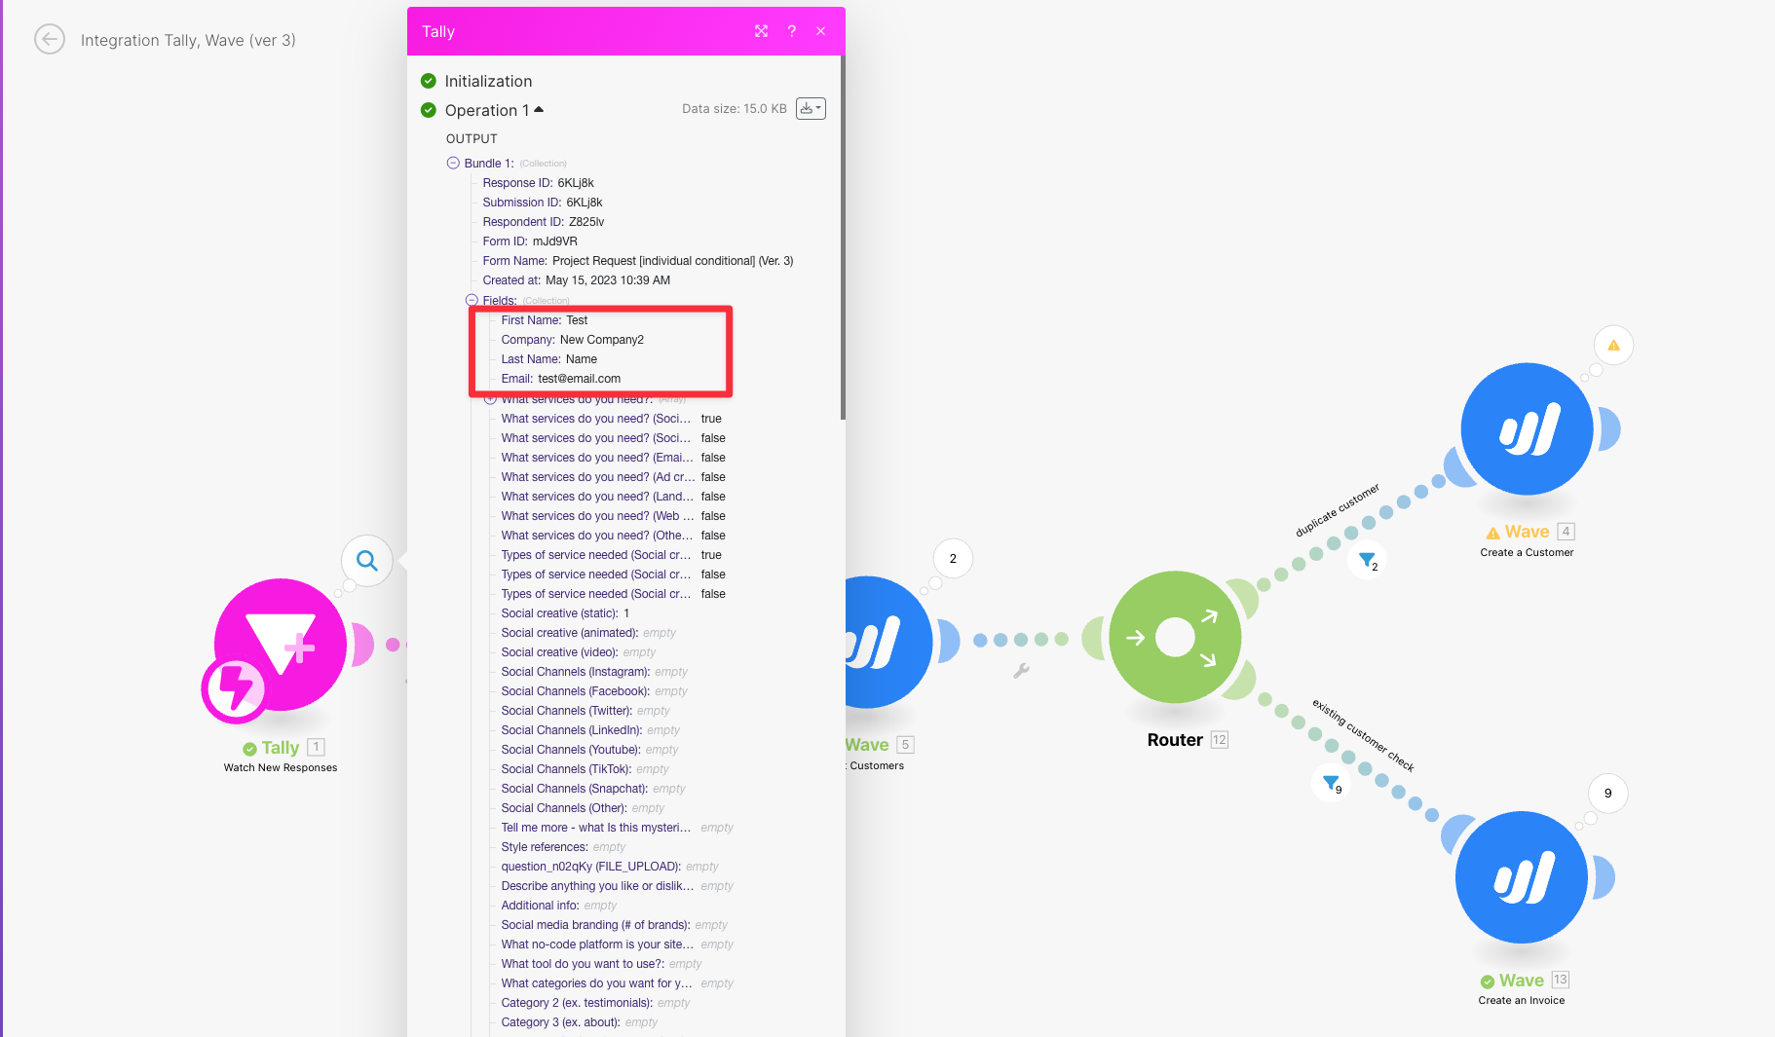
Task: Open the Tally Watch New Responses module
Action: tap(281, 645)
